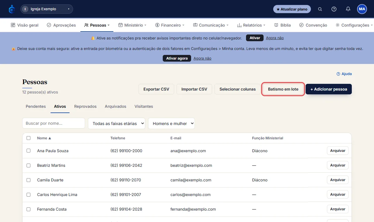Open the Aprovações page
Screen dimensions: 374x222
point(61,25)
